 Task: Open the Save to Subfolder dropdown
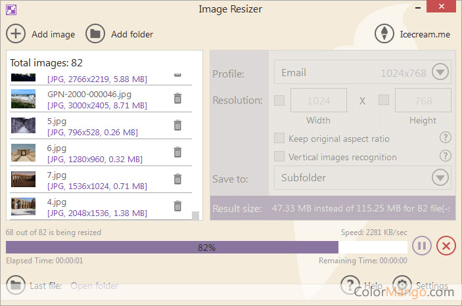click(x=440, y=177)
